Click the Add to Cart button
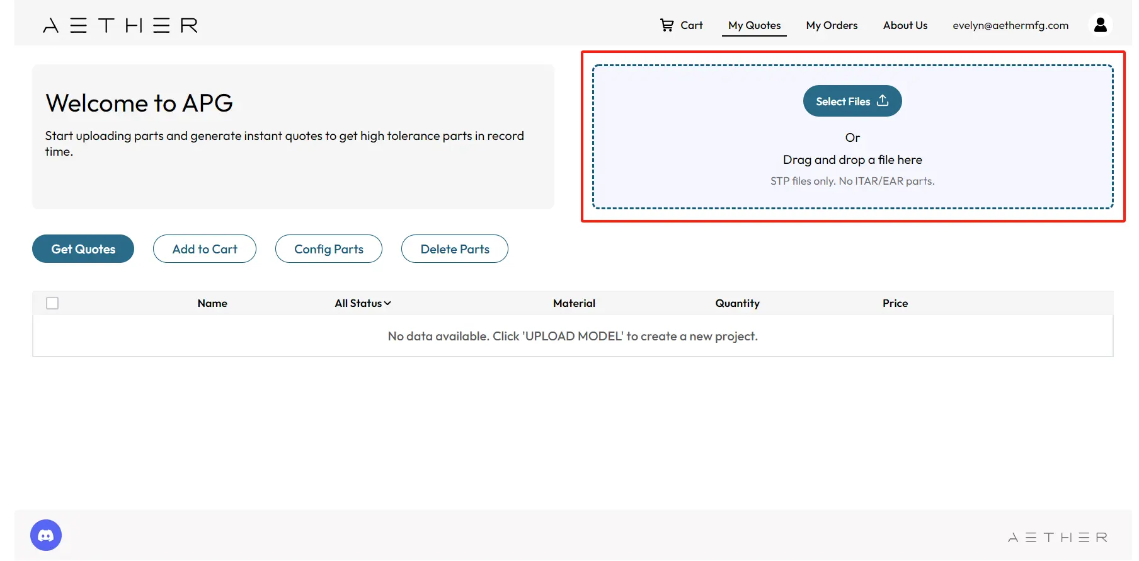This screenshot has height=561, width=1139. point(205,249)
